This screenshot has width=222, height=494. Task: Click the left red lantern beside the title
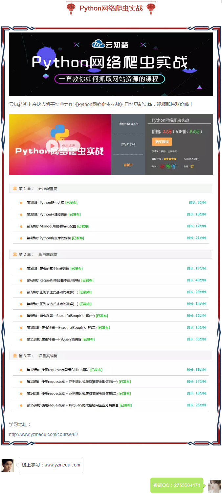coord(71,8)
